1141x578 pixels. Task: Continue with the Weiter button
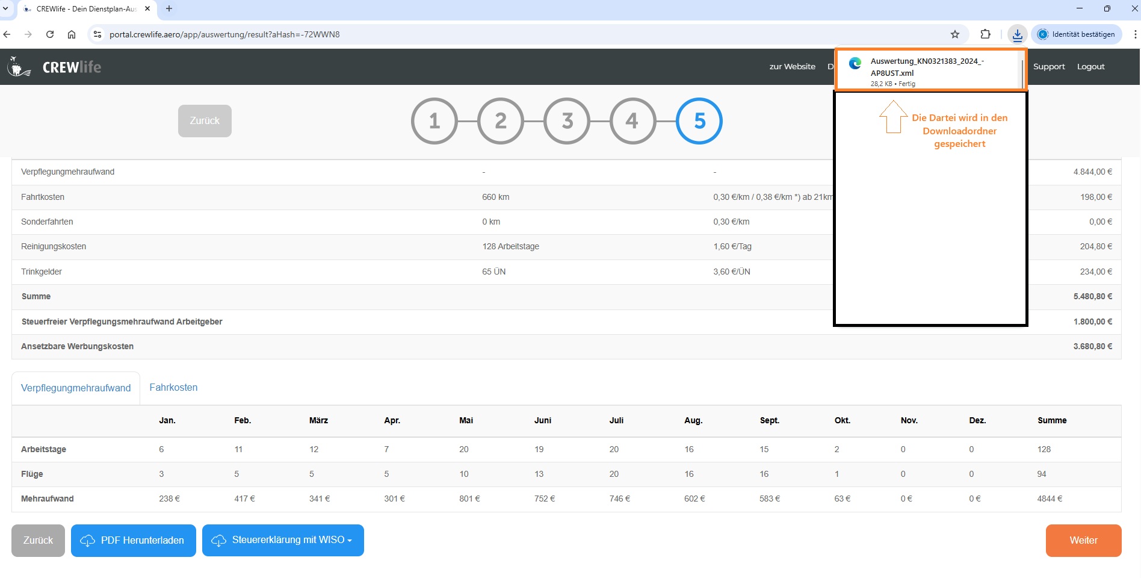[1083, 541]
